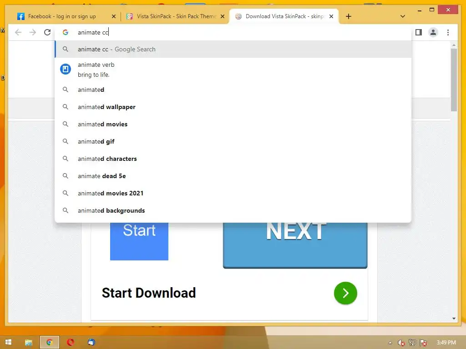Image resolution: width=466 pixels, height=349 pixels.
Task: Toggle the side panel icon
Action: coord(419,32)
